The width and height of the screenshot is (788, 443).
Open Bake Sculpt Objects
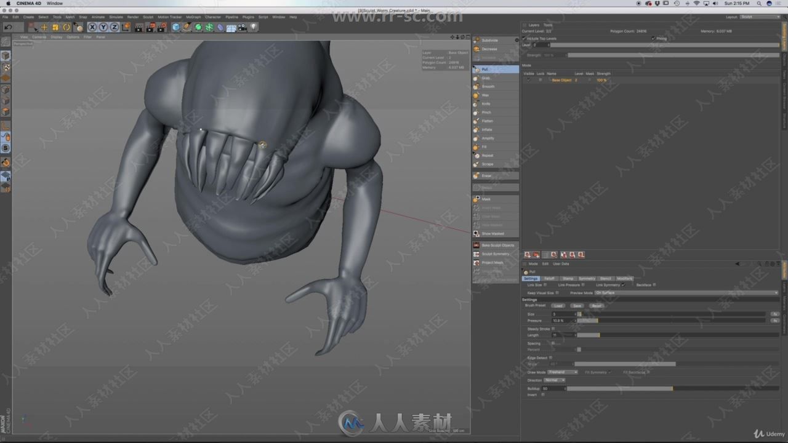click(496, 245)
